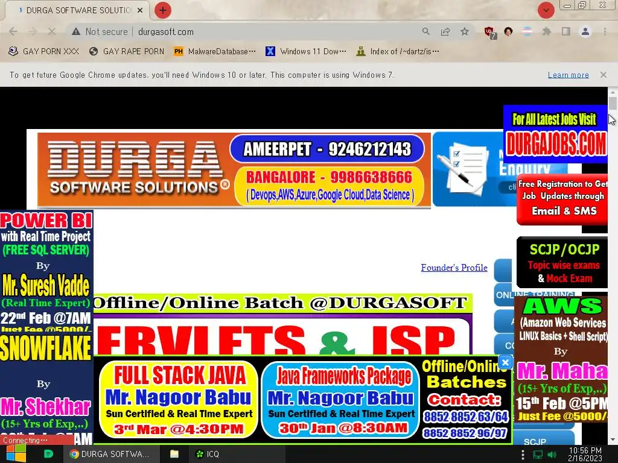
Task: Open the Founder's Profile link
Action: (454, 268)
